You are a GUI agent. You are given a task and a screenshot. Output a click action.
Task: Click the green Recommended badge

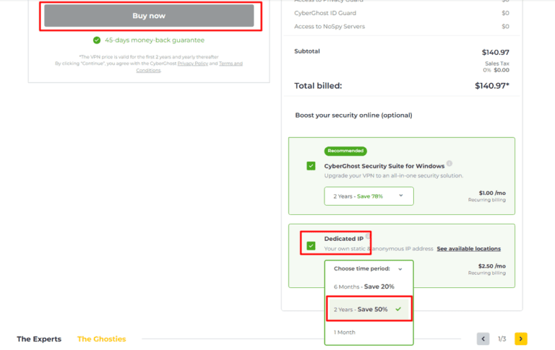coord(345,151)
